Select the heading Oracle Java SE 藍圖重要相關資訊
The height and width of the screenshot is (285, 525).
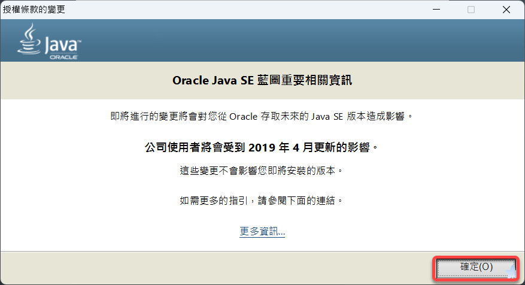(x=262, y=80)
